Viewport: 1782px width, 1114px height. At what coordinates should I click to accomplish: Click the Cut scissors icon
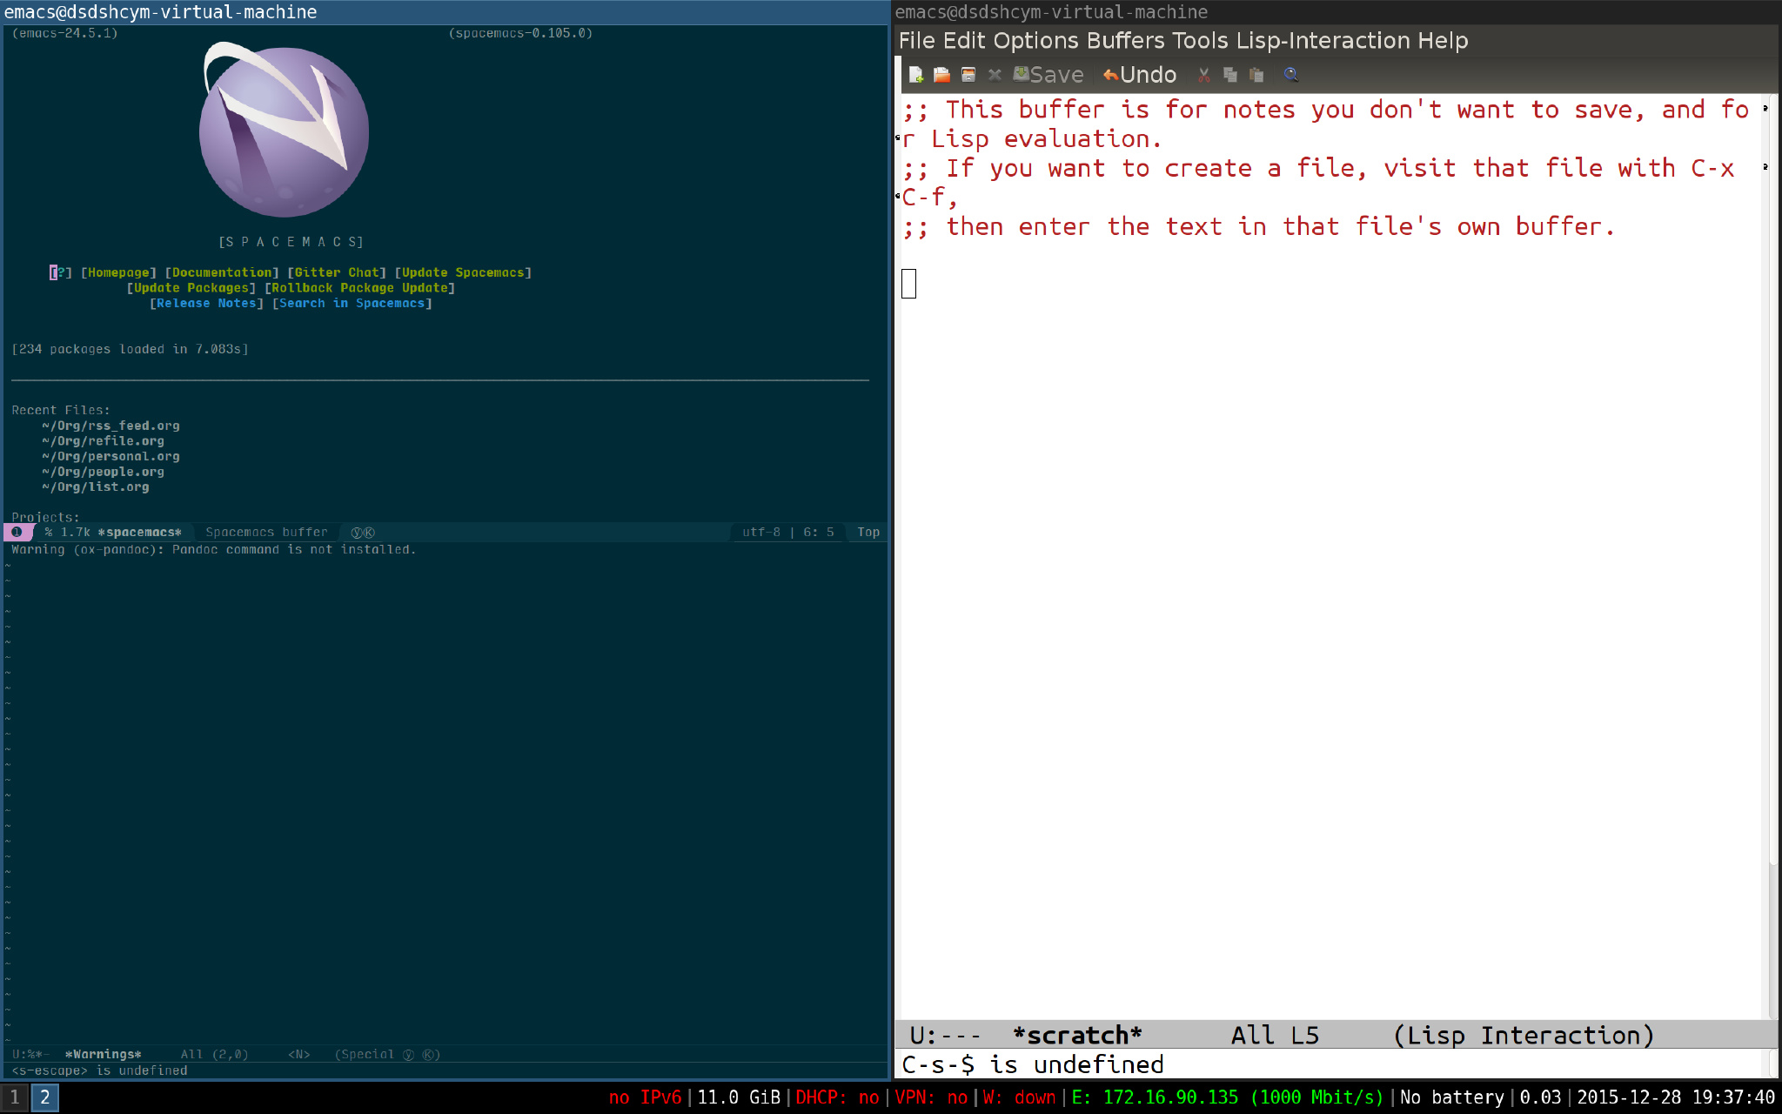1204,75
